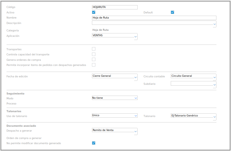231x151 pixels.
Task: Open the Talonario EJ-Talonario Genérico dropdown
Action: (214, 117)
